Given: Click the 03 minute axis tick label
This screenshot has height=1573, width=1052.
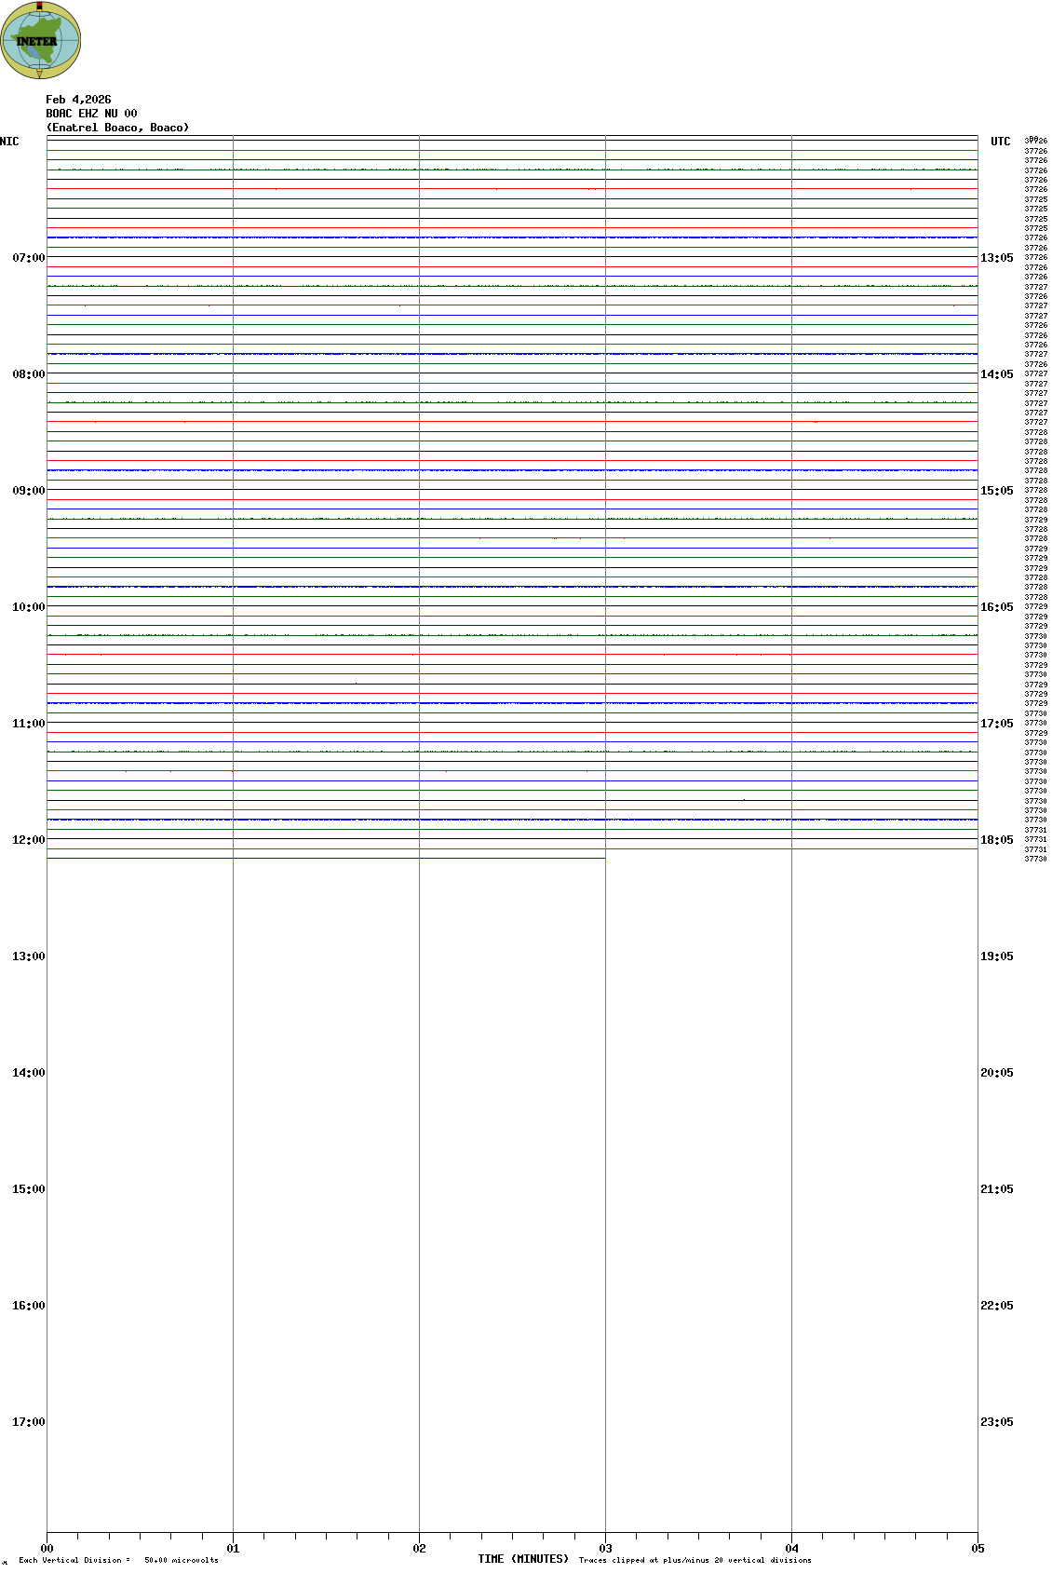Looking at the screenshot, I should coord(605,1549).
